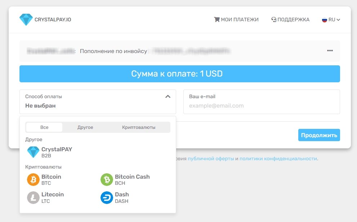Open the 'политики конфиденциальности' link
Viewport: 357px width, 222px height.
pos(278,158)
